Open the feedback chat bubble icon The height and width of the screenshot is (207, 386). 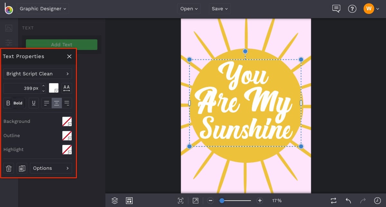click(x=336, y=9)
